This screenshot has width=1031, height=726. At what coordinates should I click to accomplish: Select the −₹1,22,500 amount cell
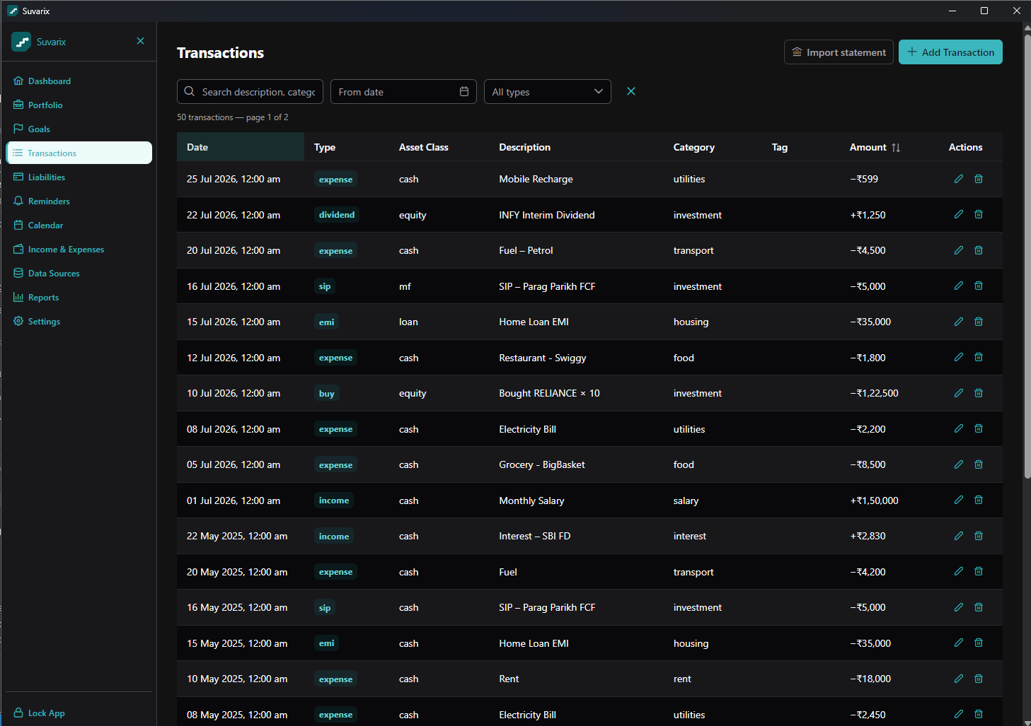874,393
